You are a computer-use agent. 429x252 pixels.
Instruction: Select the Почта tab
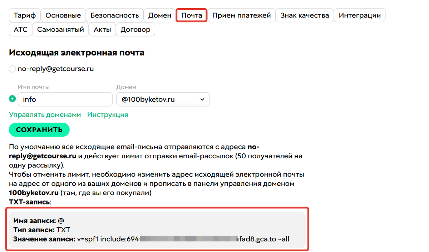coord(192,15)
